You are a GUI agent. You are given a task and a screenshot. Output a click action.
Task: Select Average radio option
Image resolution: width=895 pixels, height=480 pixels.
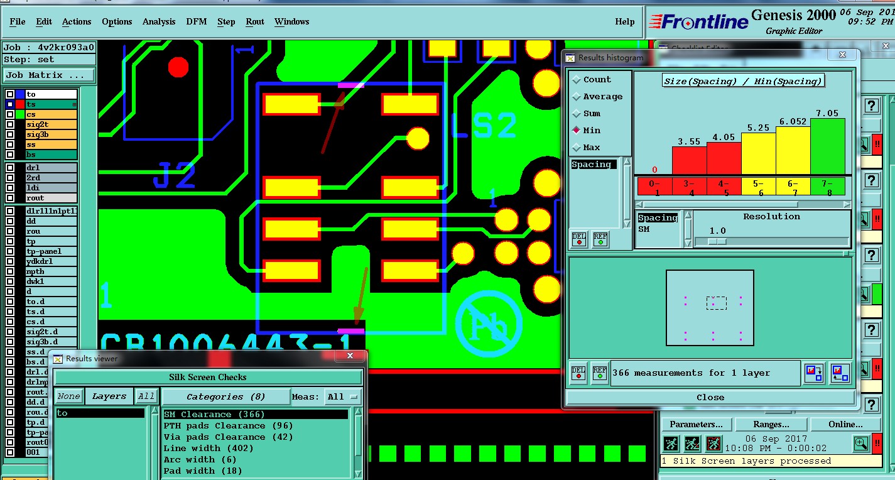click(x=577, y=97)
